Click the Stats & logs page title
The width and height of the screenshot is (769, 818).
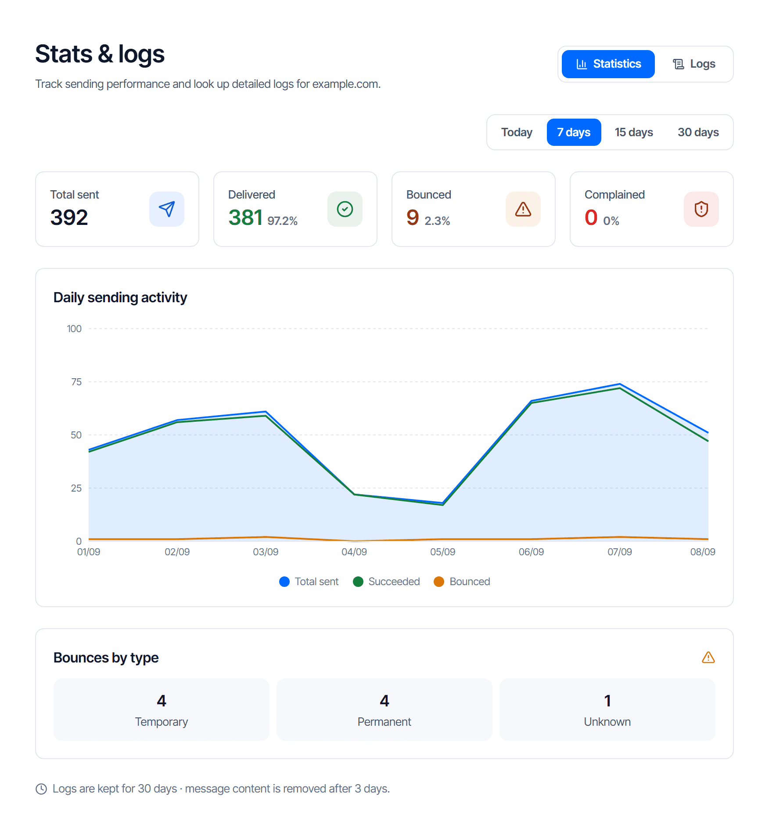pos(100,54)
